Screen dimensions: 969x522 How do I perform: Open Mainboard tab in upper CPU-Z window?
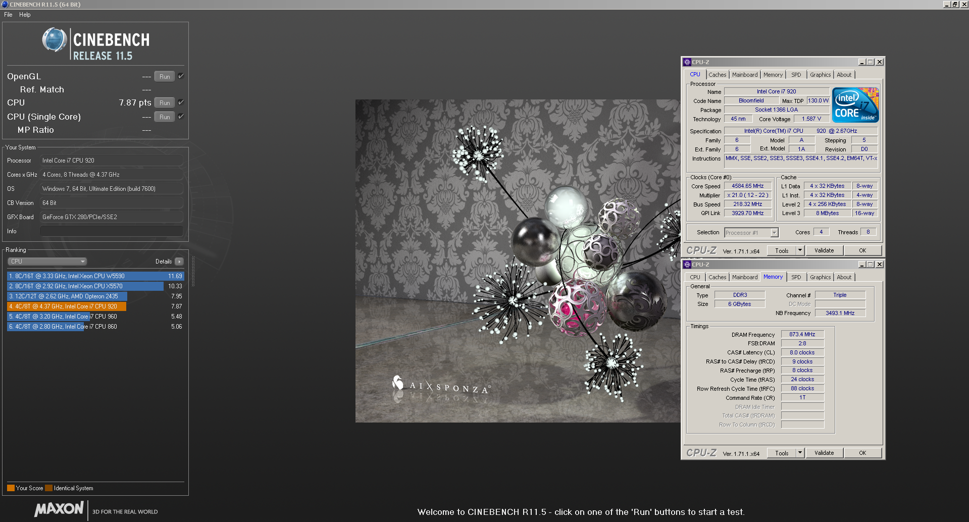tap(745, 75)
